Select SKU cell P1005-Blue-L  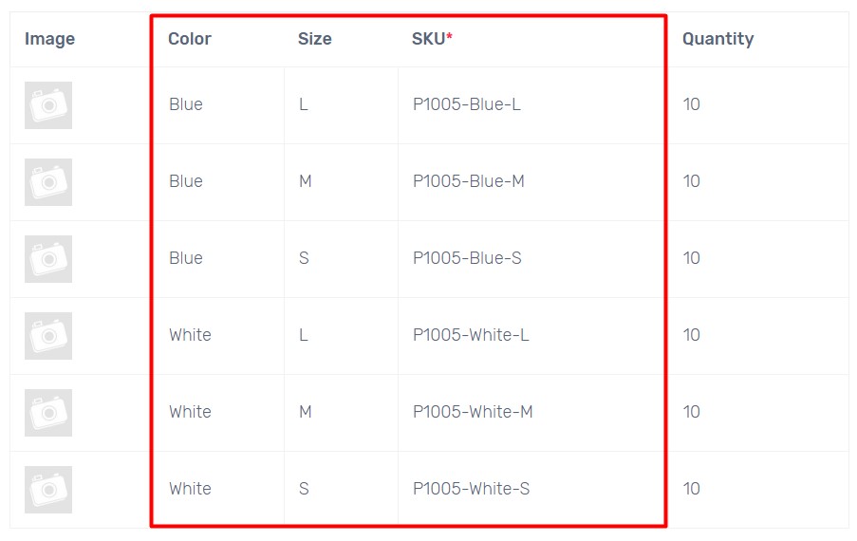pos(467,104)
